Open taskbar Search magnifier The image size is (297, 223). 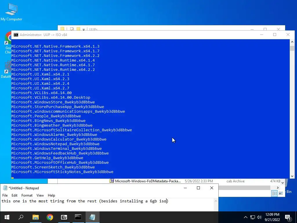click(21, 217)
